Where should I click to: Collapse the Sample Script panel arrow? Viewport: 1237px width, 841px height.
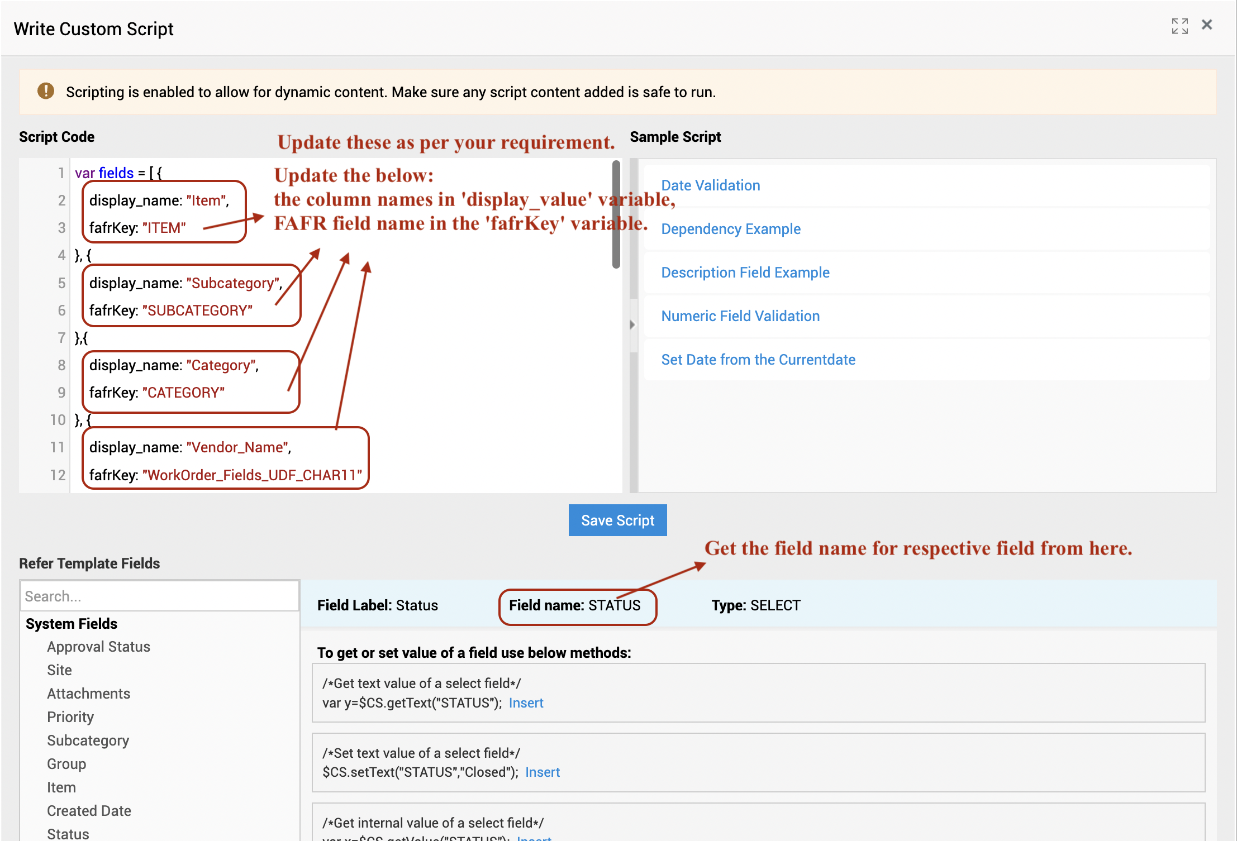click(632, 324)
